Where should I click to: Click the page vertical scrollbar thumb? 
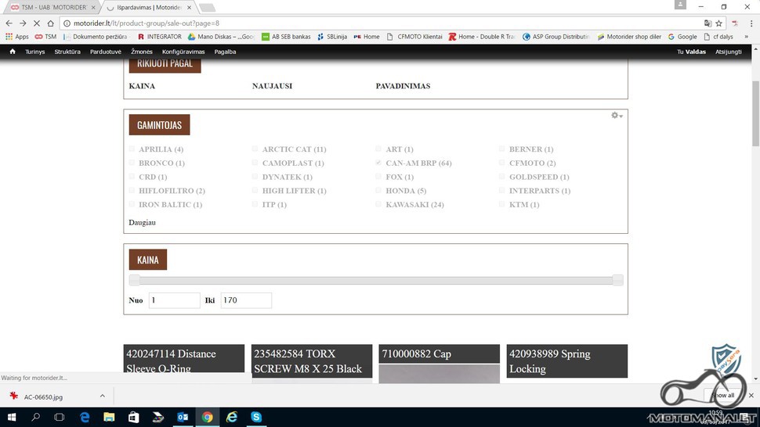click(x=755, y=113)
